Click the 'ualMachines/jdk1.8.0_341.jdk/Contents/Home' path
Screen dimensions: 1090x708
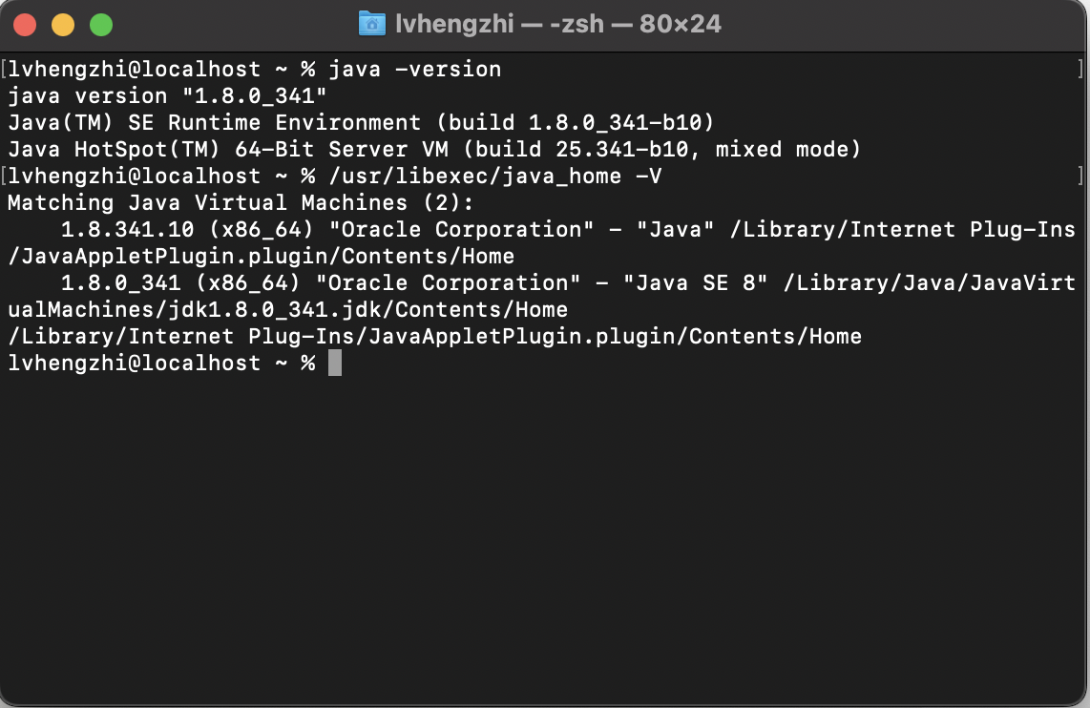pos(288,310)
